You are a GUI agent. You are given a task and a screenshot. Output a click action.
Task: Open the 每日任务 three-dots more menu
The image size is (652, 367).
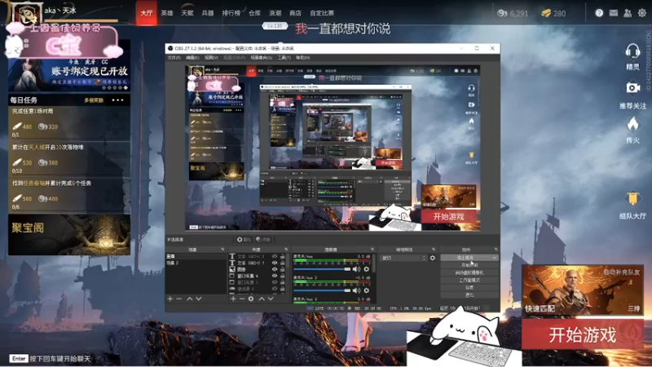pos(117,100)
